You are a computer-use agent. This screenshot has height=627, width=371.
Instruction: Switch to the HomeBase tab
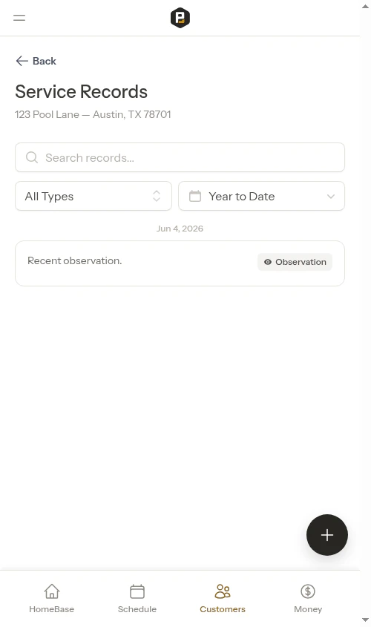pyautogui.click(x=52, y=598)
